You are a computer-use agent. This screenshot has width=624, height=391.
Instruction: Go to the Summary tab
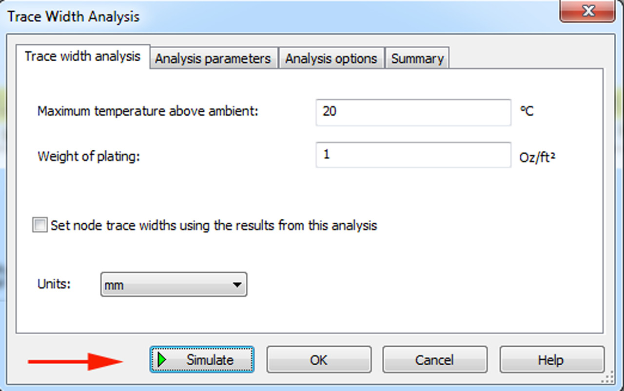tap(417, 59)
